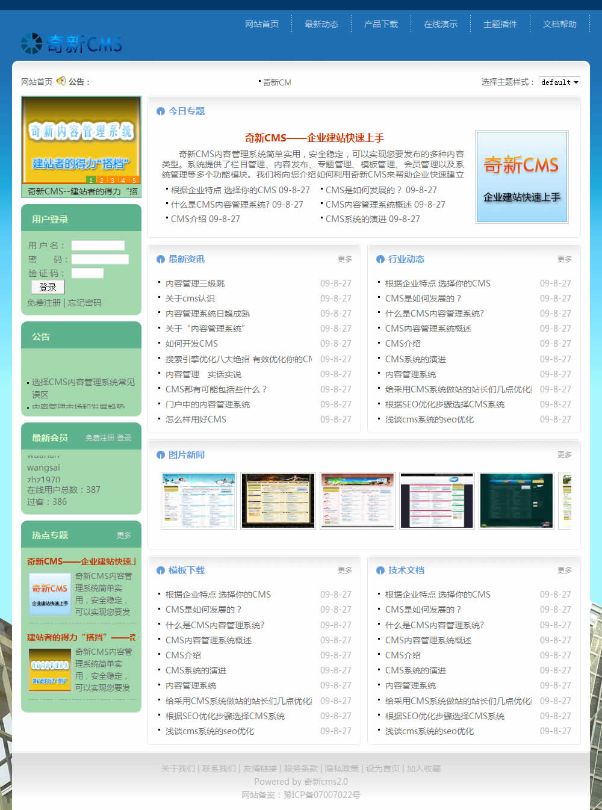Click the 技术文档 section icon
The height and width of the screenshot is (810, 602).
[379, 570]
